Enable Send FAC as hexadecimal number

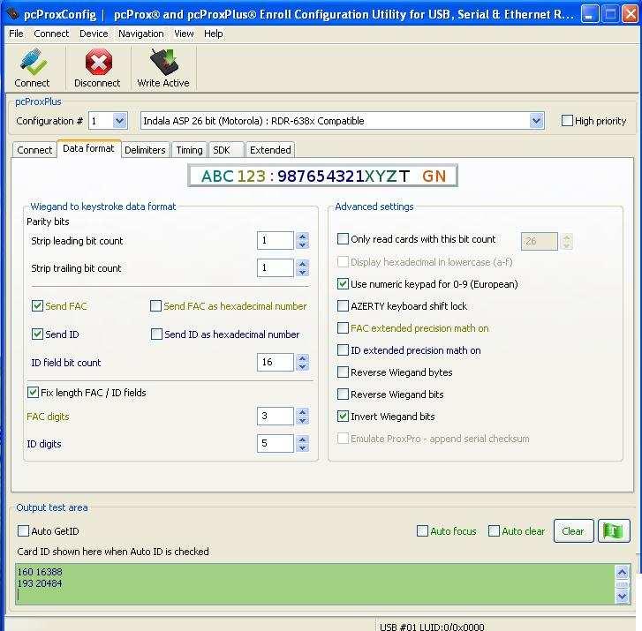pyautogui.click(x=155, y=305)
